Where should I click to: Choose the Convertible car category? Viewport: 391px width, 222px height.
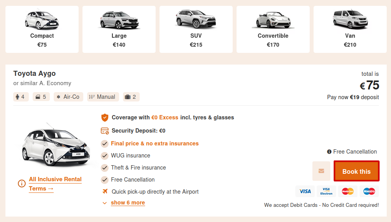pos(273,29)
